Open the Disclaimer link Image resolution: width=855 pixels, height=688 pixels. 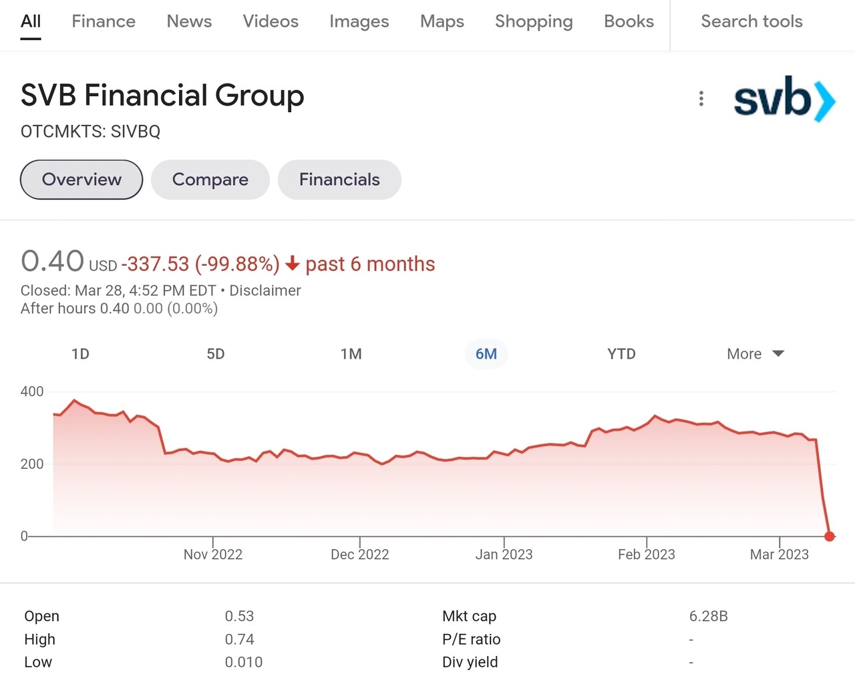pos(265,291)
